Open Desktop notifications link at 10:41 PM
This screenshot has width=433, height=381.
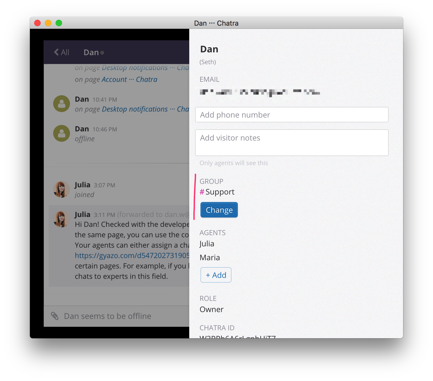146,109
